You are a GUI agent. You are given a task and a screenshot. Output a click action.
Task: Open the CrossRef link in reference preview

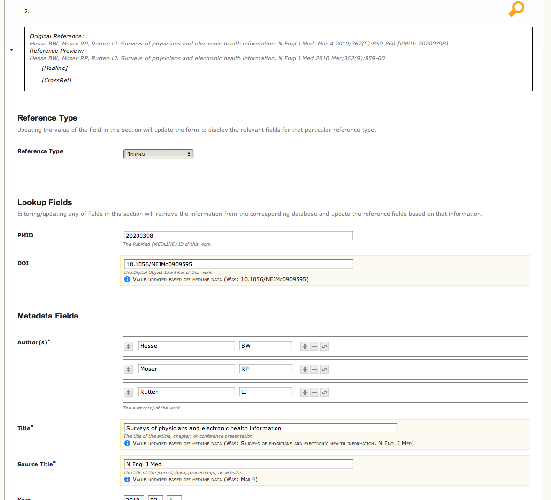[x=56, y=80]
